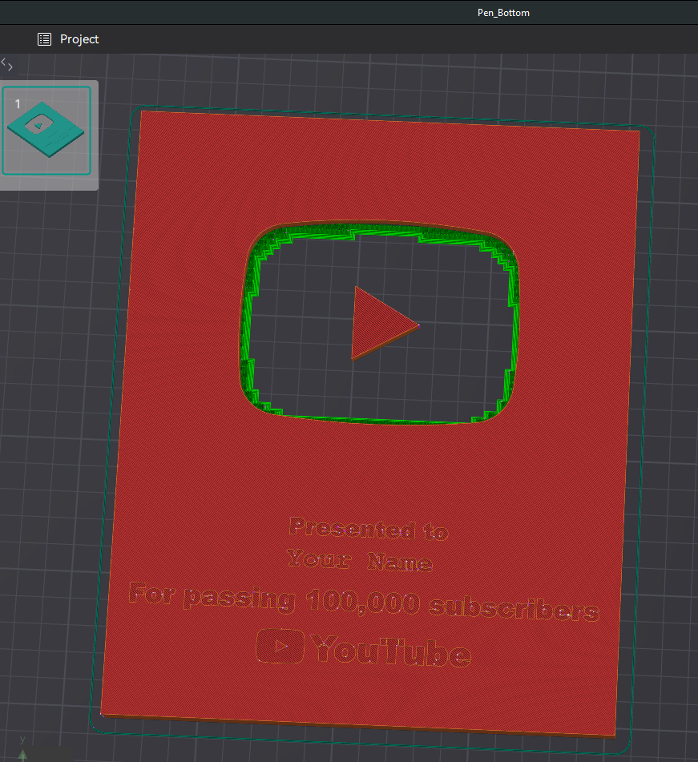Click the Pen_Bottom file title

coord(503,13)
